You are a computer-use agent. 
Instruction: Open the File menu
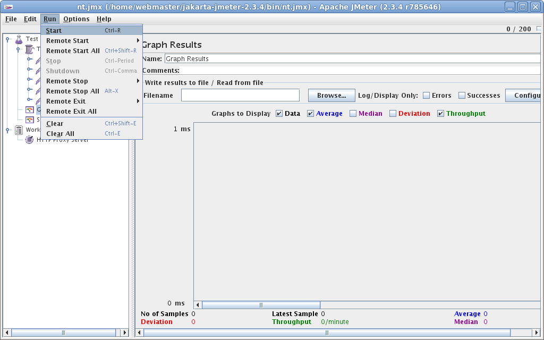[11, 19]
